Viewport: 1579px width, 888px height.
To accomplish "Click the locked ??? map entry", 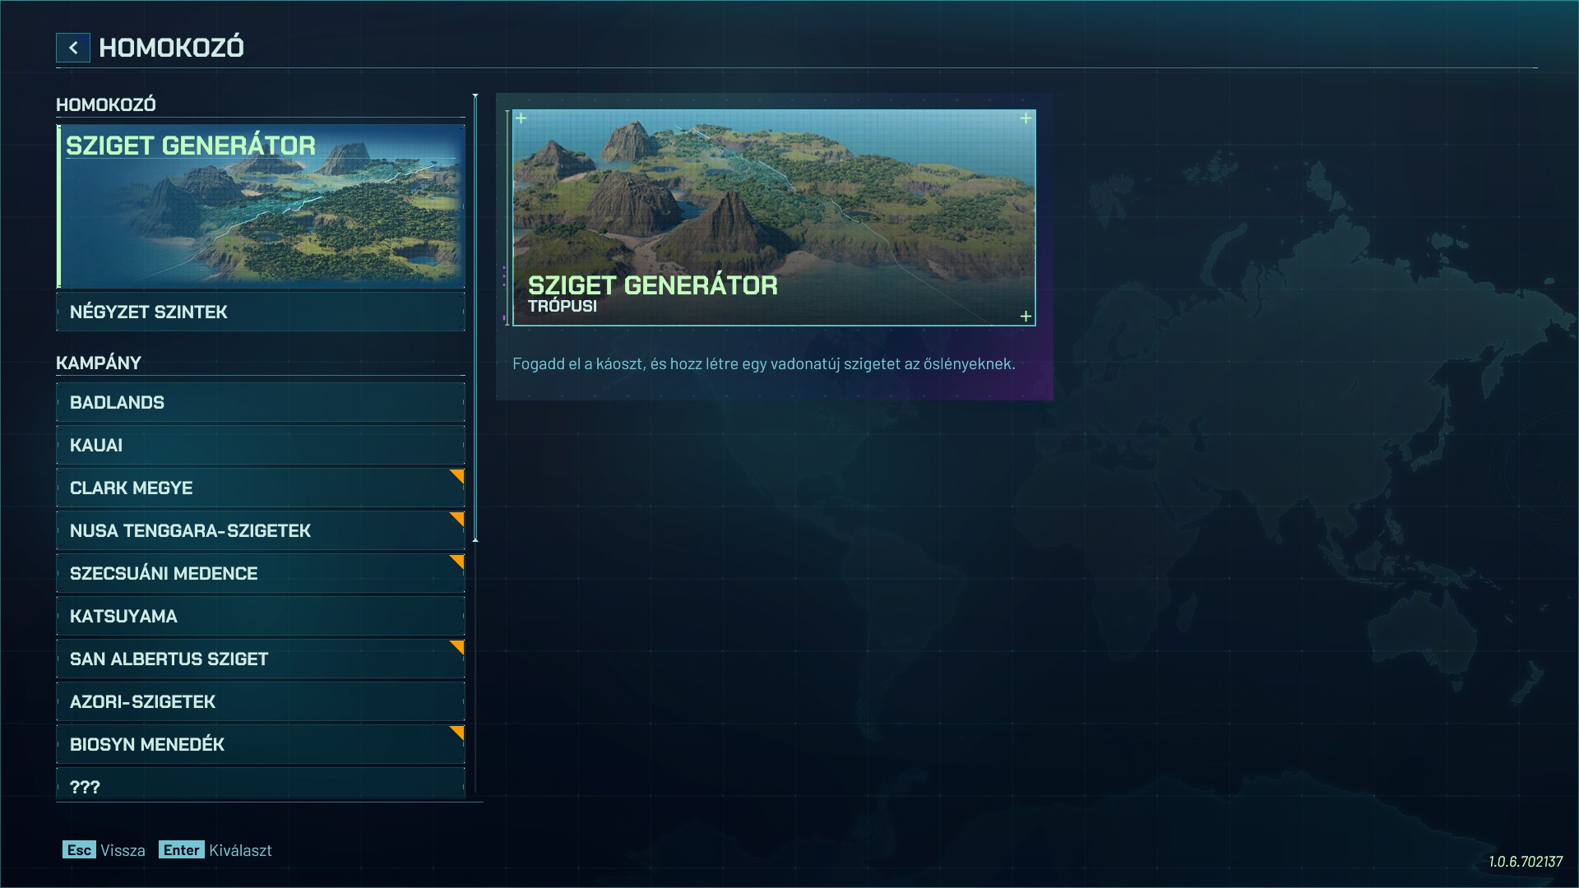I will [x=261, y=785].
